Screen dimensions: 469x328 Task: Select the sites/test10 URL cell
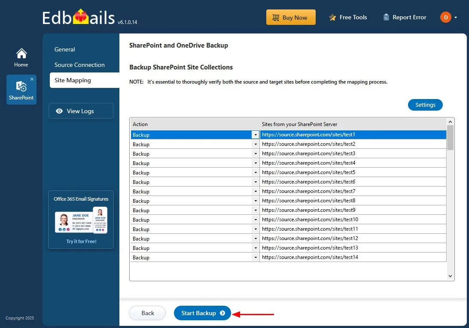(353, 220)
